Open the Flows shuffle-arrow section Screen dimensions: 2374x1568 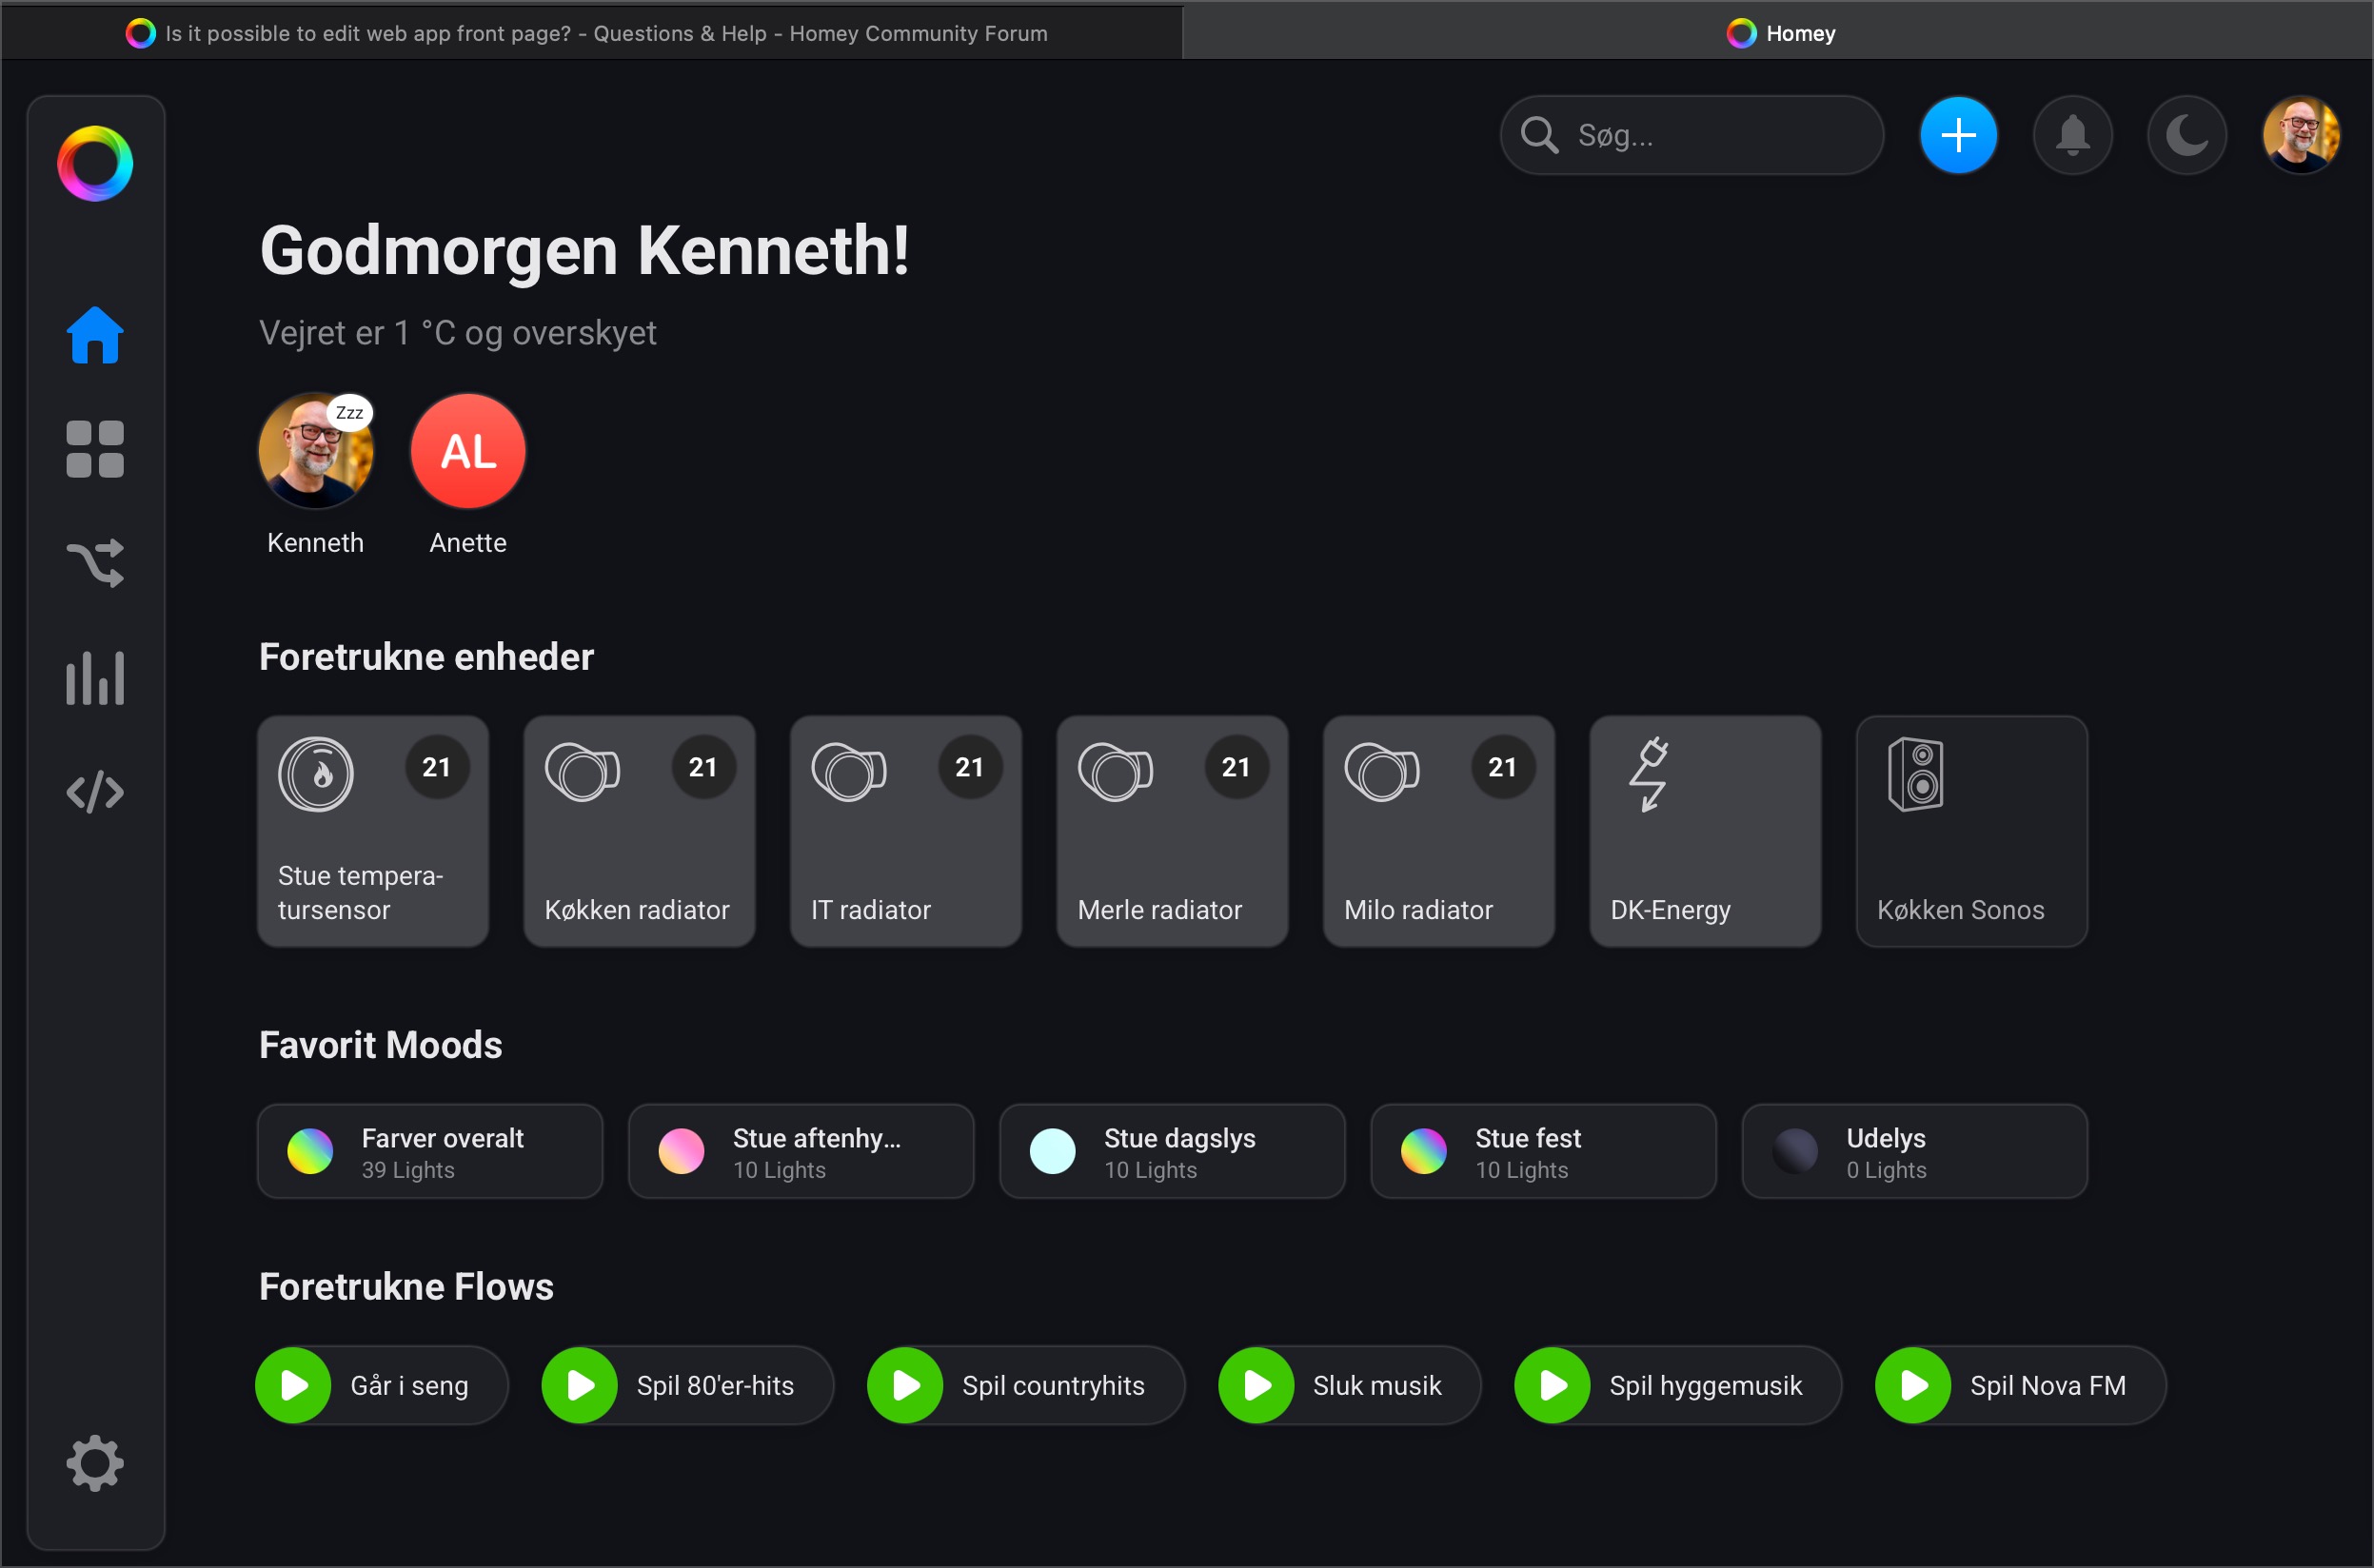95,563
